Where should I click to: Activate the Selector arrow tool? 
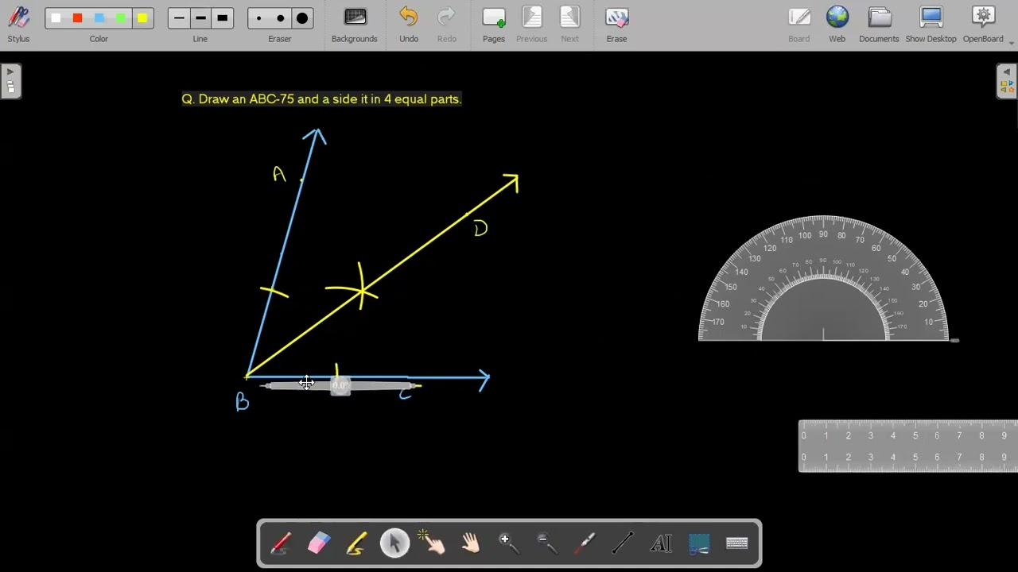[394, 543]
